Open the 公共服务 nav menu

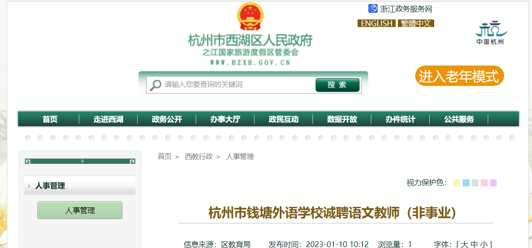pos(459,120)
